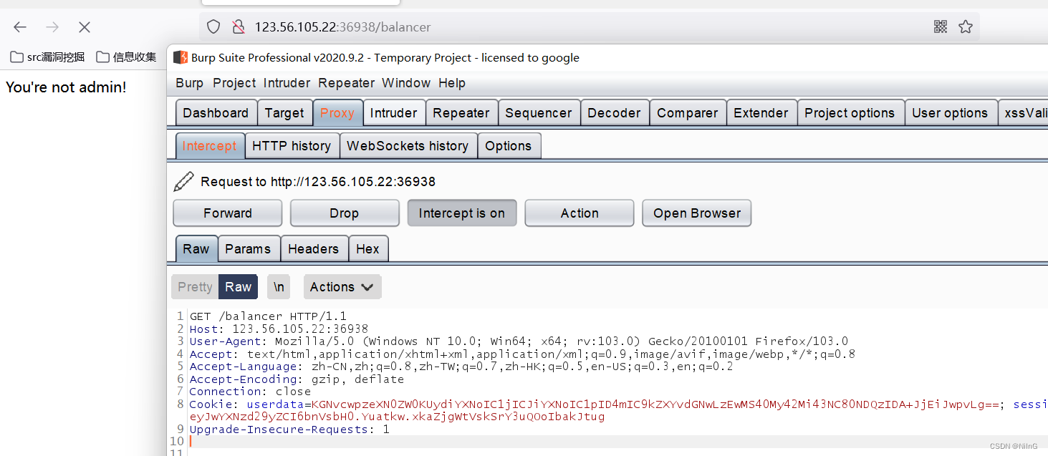Open the Project menu
This screenshot has height=456, width=1048.
point(234,83)
